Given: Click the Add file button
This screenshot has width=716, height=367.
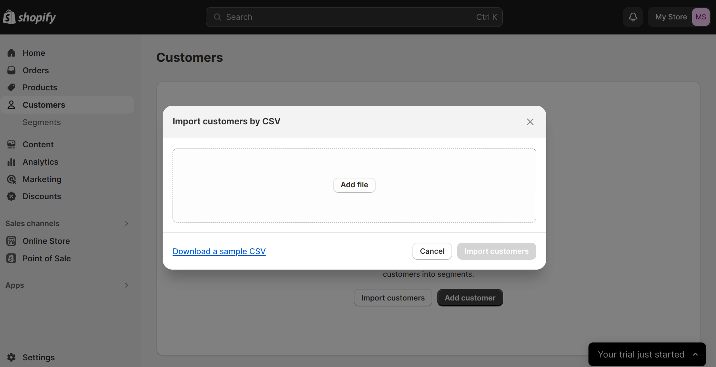Looking at the screenshot, I should (x=354, y=185).
